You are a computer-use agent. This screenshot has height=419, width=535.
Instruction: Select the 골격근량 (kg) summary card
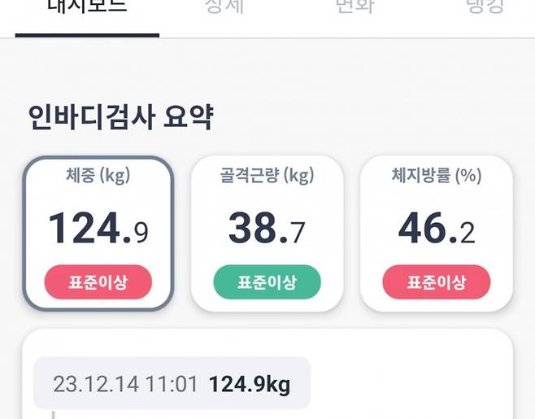coord(267,233)
